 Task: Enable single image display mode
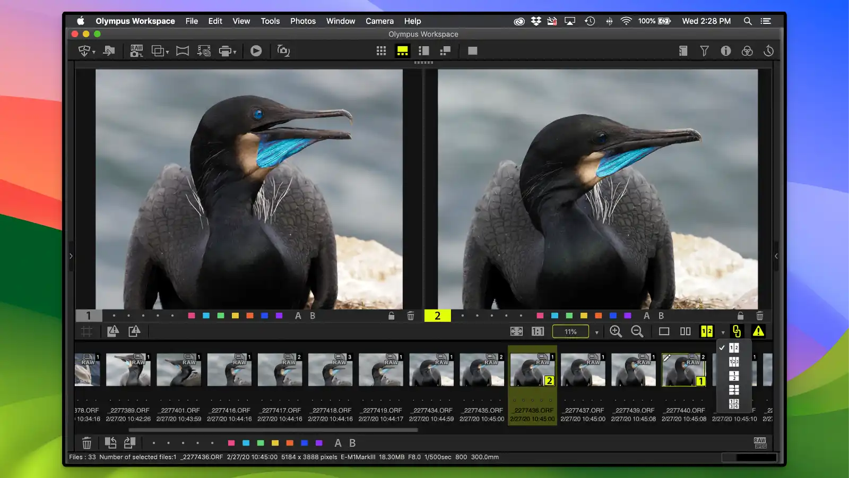(x=664, y=331)
